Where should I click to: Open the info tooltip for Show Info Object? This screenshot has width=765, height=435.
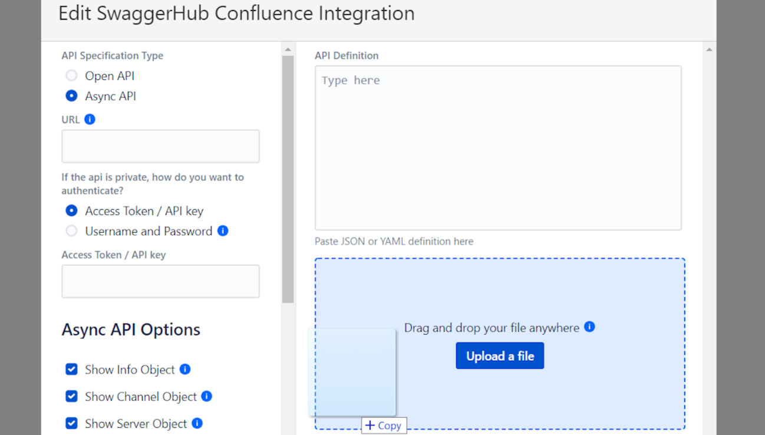click(186, 369)
